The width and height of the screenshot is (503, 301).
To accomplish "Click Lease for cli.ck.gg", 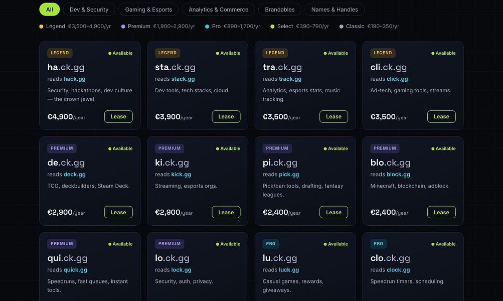I will pyautogui.click(x=441, y=116).
